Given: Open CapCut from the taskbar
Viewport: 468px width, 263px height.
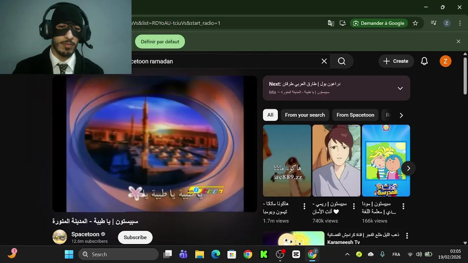Looking at the screenshot, I should [x=296, y=254].
